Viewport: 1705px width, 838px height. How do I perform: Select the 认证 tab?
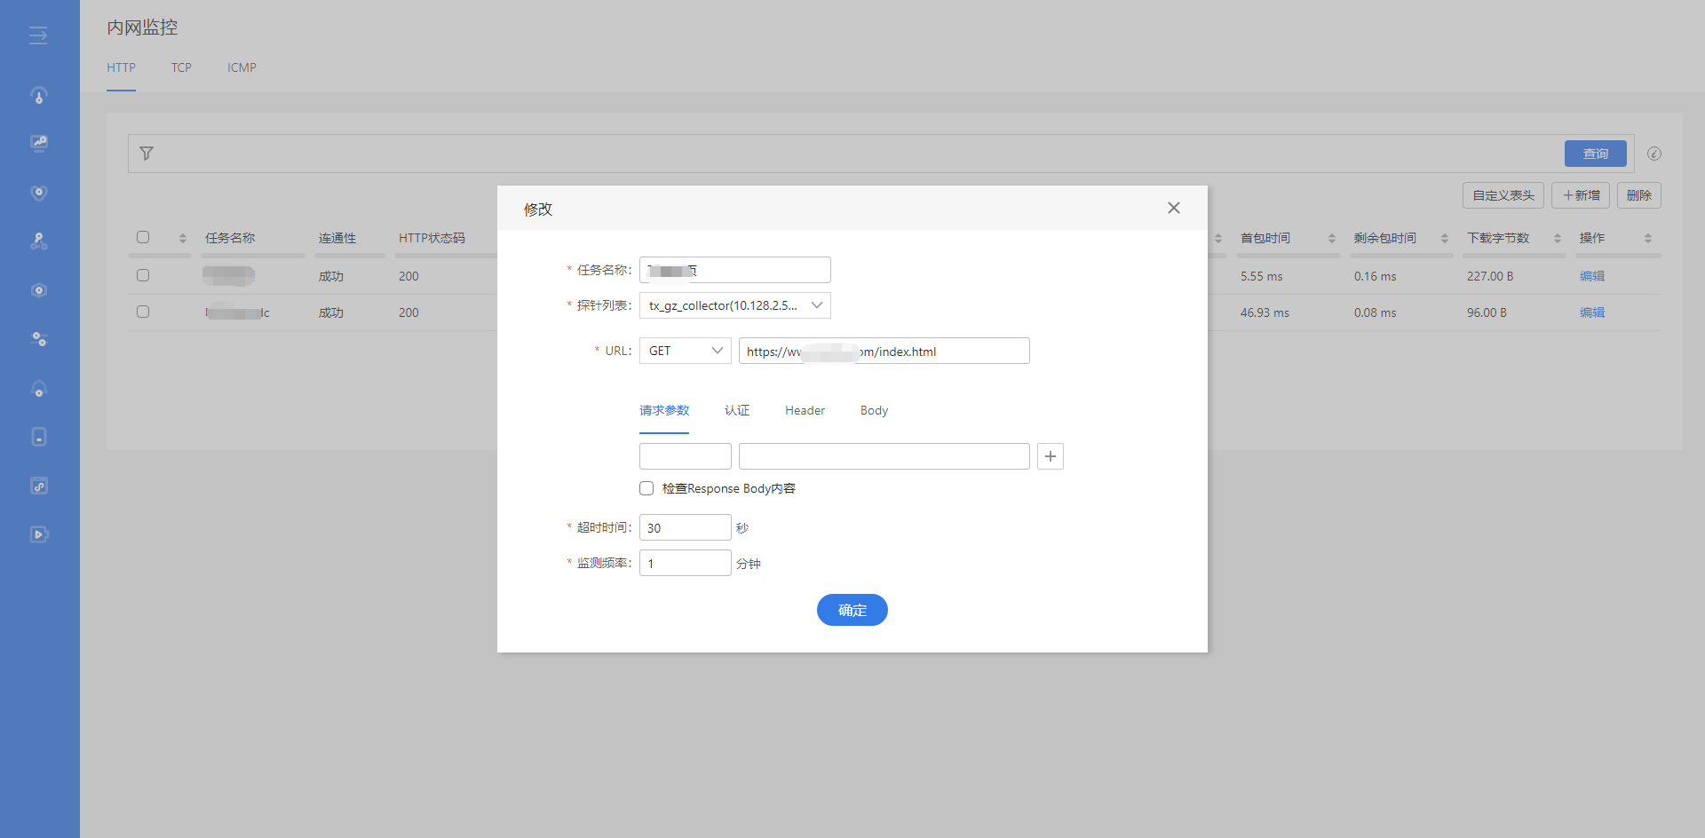tap(737, 410)
